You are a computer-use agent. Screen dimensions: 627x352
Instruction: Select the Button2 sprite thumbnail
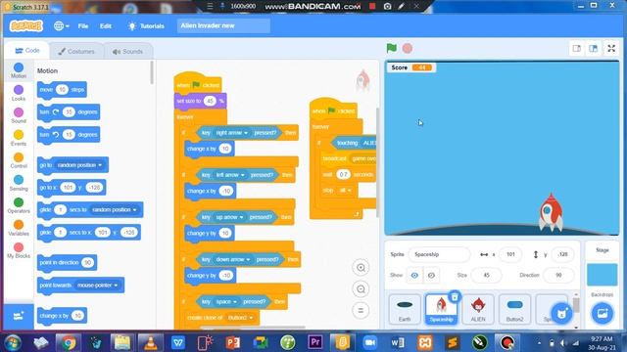(514, 309)
